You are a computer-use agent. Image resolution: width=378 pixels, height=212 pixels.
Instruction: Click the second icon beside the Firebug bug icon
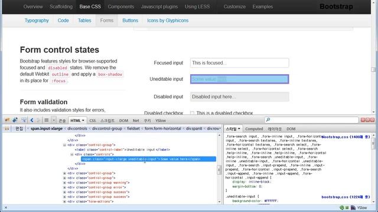tap(15, 120)
